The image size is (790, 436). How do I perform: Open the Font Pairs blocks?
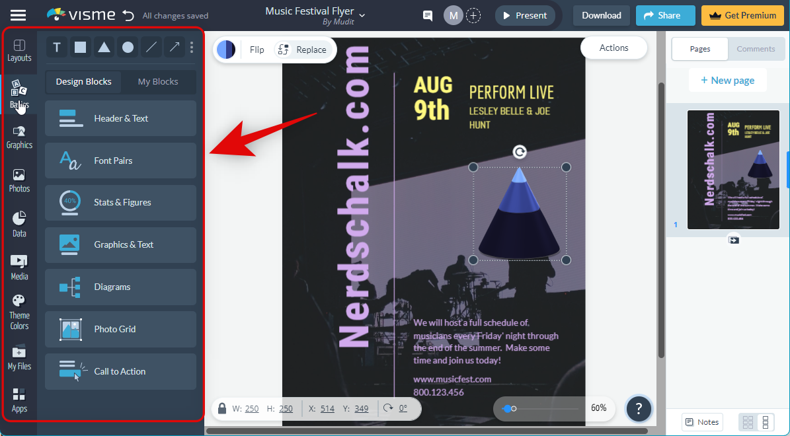[x=120, y=161]
